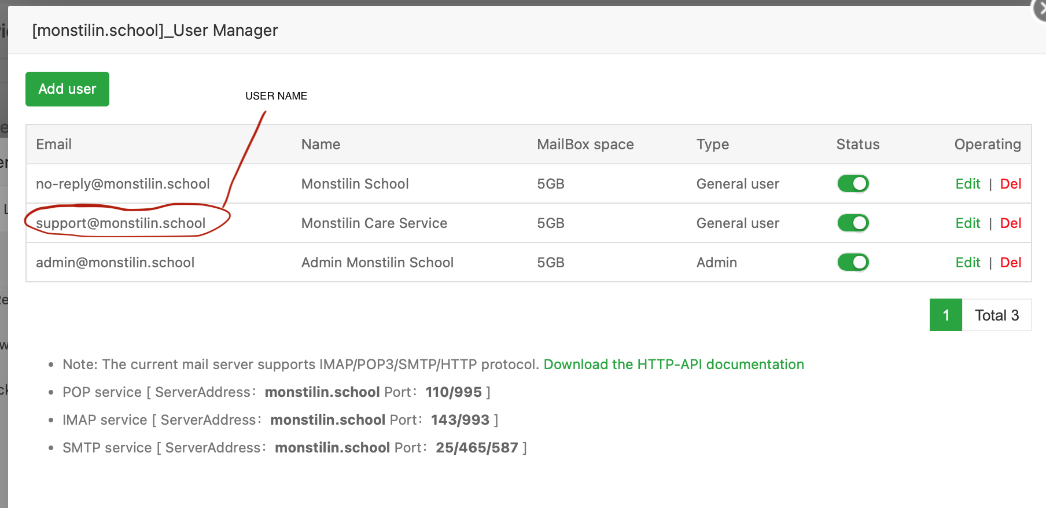This screenshot has height=508, width=1046.
Task: Select the admin@monstilin.school email text
Action: [115, 263]
